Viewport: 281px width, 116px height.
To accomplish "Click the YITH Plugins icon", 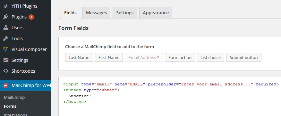I will [x=6, y=6].
